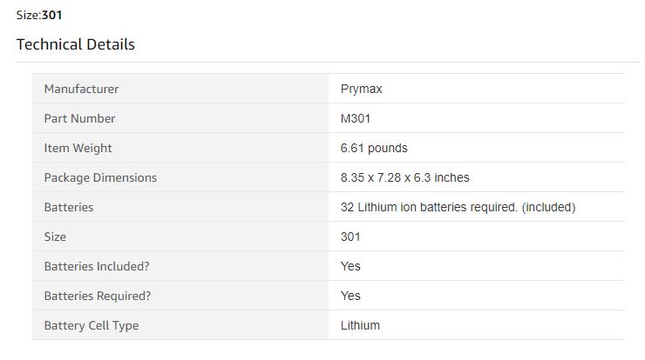Click the Lithium cell type value
This screenshot has width=645, height=360.
click(360, 325)
